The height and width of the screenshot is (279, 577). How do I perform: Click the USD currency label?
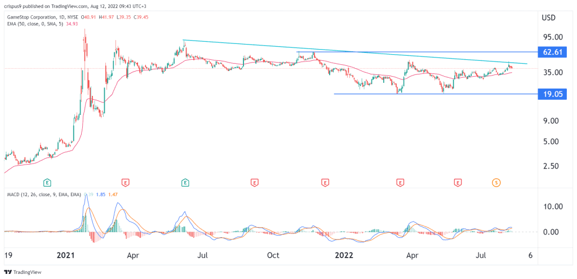pyautogui.click(x=549, y=18)
